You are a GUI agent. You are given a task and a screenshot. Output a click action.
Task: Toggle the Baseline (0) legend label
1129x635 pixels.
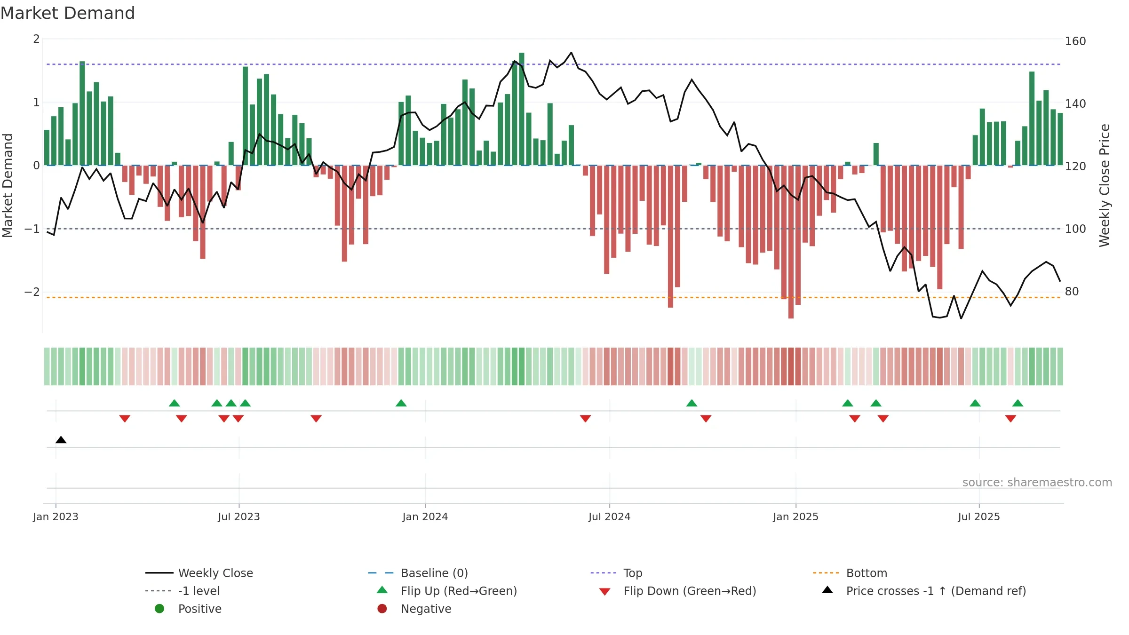click(x=434, y=573)
